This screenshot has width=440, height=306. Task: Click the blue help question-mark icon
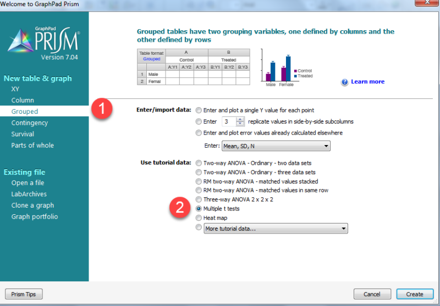[x=345, y=82]
